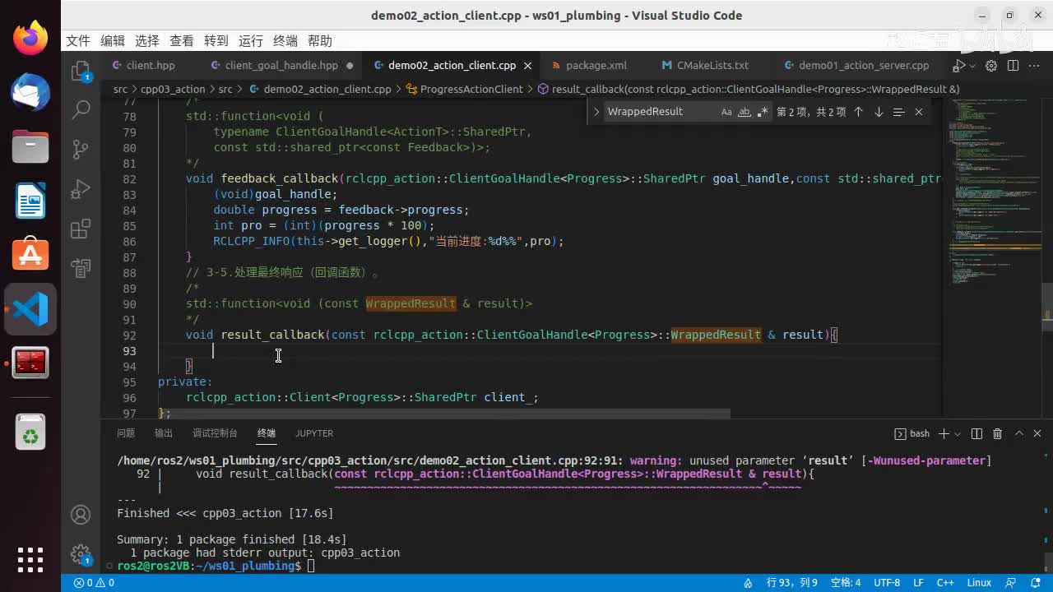Go to next match in find widget
The width and height of the screenshot is (1053, 592).
tap(879, 112)
